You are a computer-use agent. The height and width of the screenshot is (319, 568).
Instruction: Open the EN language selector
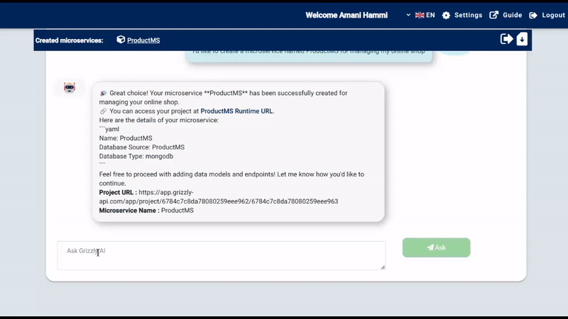tap(430, 15)
